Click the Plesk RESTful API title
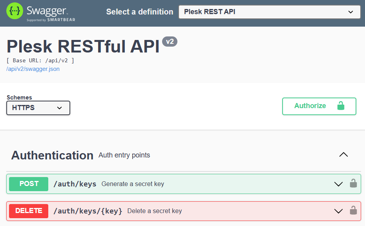Screen dimensions: 365x226 (83, 47)
